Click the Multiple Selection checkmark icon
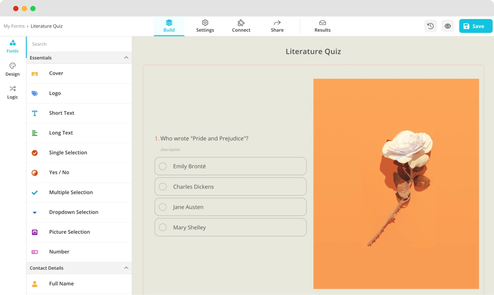 pos(35,192)
